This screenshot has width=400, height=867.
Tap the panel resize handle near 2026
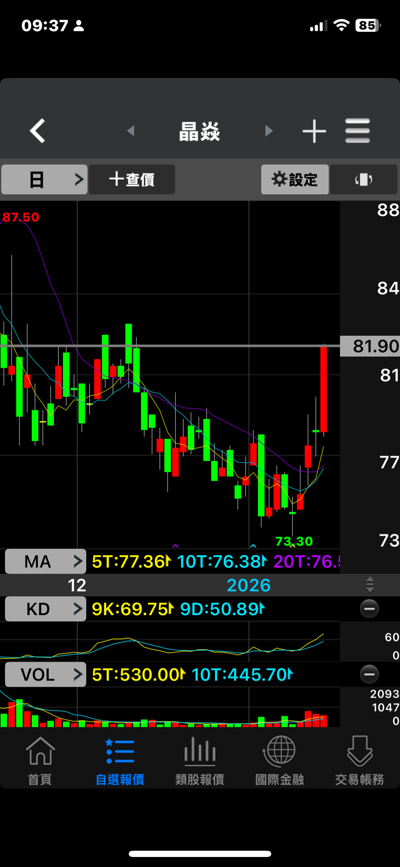(x=370, y=585)
